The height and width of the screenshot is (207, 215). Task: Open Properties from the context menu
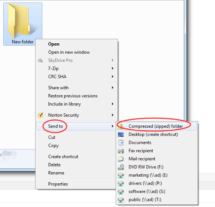[76, 184]
